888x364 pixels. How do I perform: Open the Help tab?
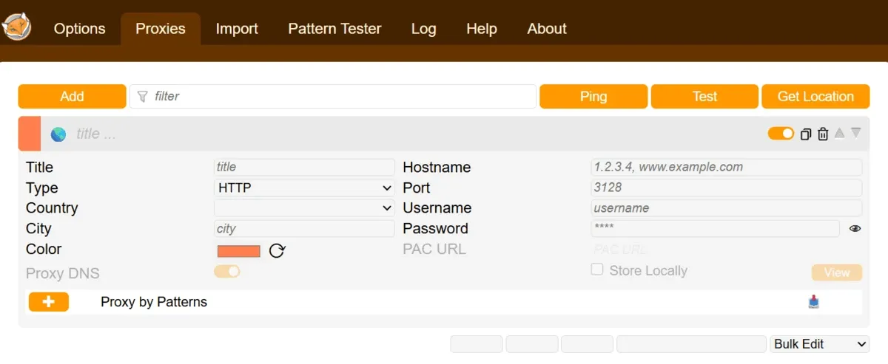(482, 29)
